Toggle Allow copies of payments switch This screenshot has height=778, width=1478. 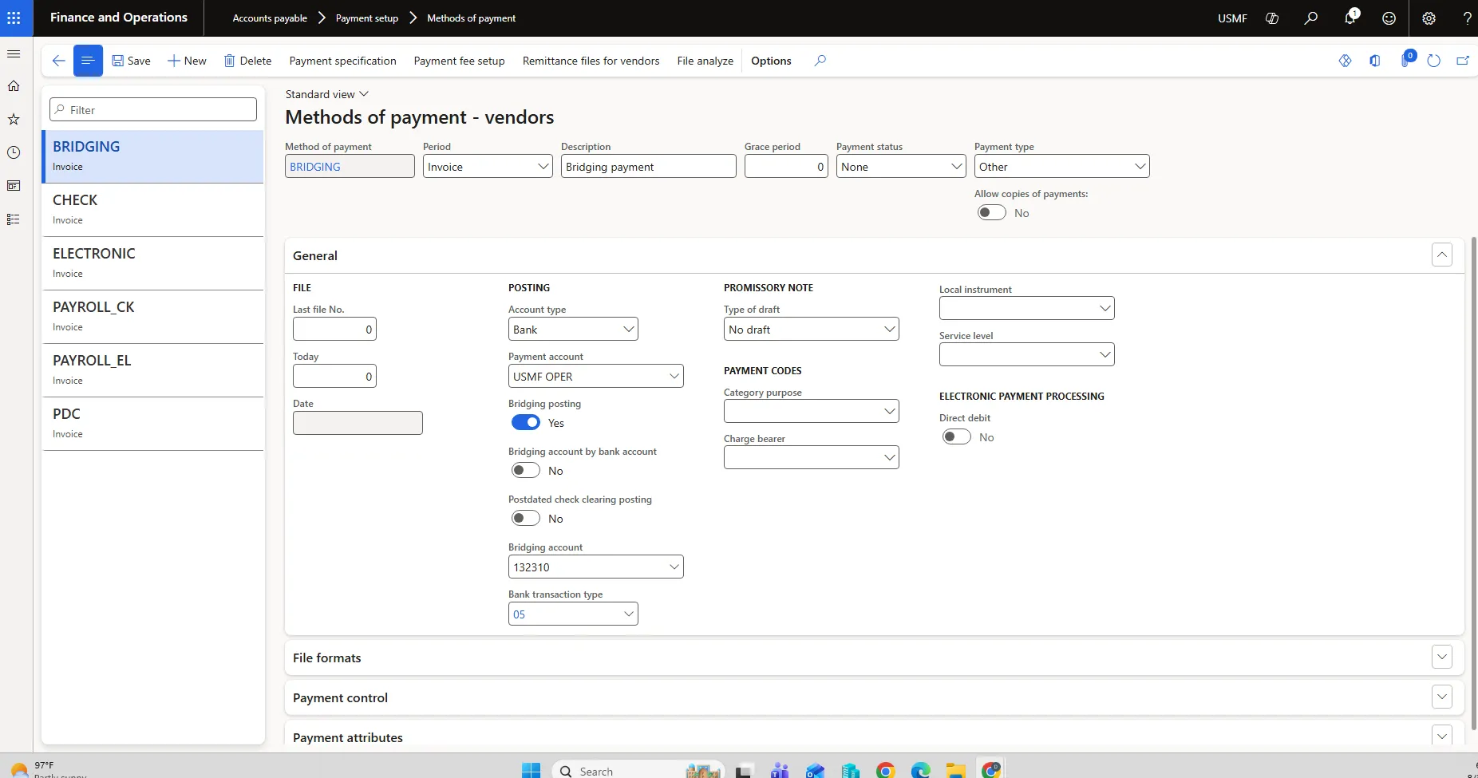pyautogui.click(x=992, y=213)
